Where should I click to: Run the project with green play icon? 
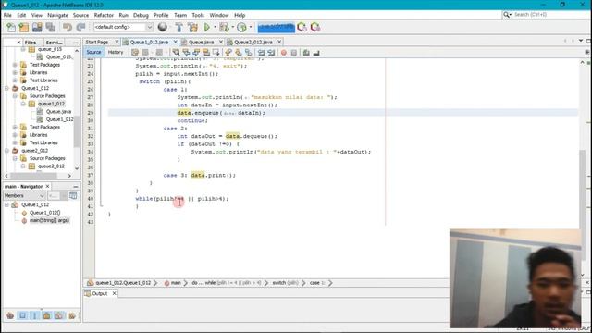(207, 27)
